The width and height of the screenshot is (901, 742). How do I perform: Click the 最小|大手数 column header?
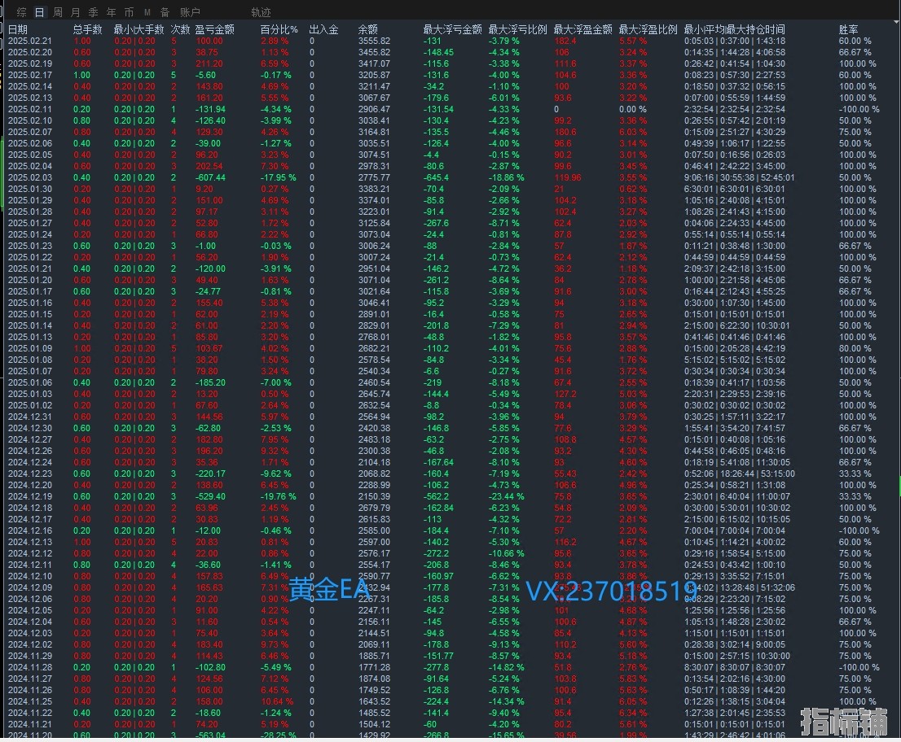pyautogui.click(x=138, y=29)
